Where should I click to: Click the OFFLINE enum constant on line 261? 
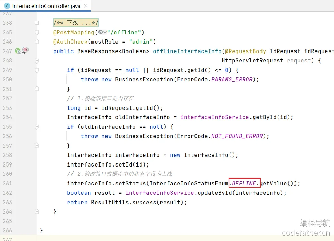244,183
